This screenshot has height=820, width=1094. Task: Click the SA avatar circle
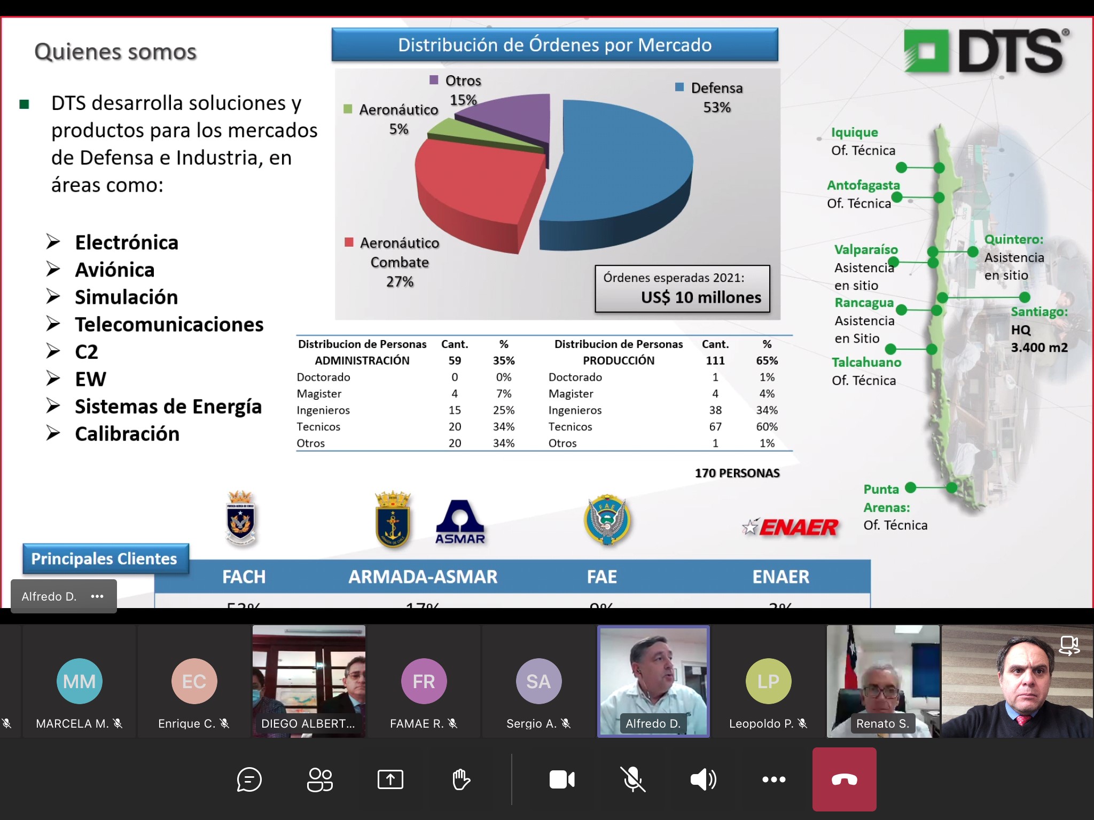539,681
